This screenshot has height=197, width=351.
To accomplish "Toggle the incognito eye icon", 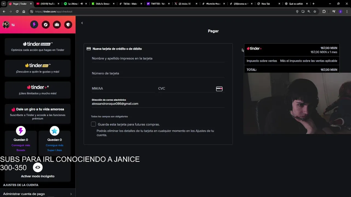I will pyautogui.click(x=38, y=167).
